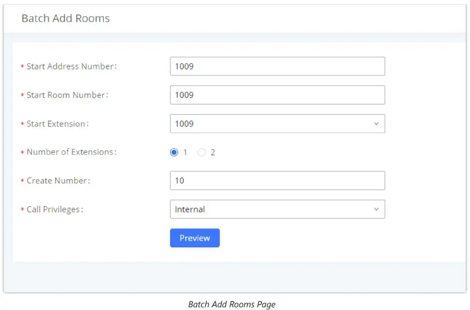Click the Start Address Number input field
Viewport: 470px width, 310px height.
click(x=277, y=66)
